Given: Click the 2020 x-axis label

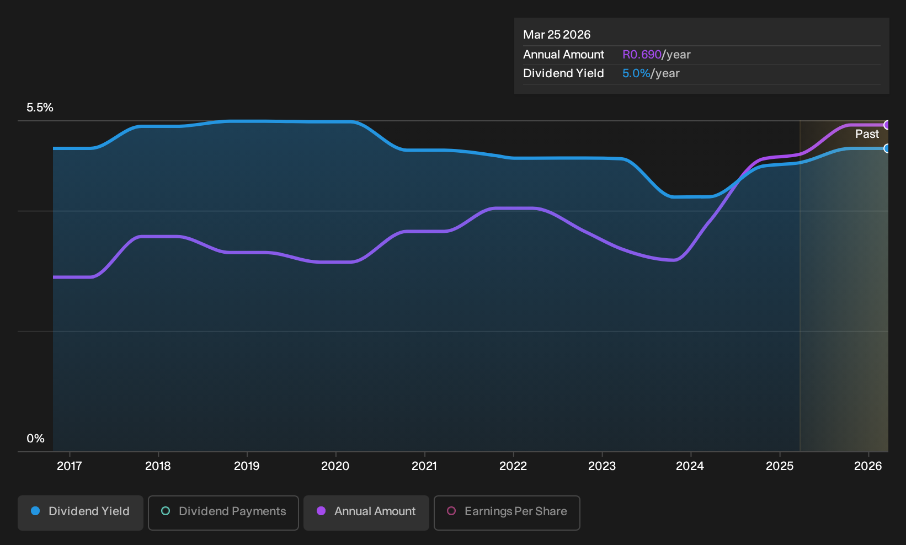Looking at the screenshot, I should [335, 466].
